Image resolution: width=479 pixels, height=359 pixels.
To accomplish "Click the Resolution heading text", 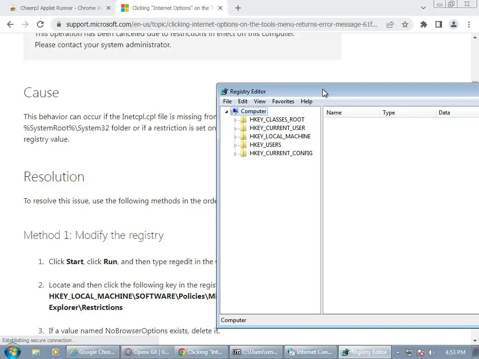I will pos(54,176).
